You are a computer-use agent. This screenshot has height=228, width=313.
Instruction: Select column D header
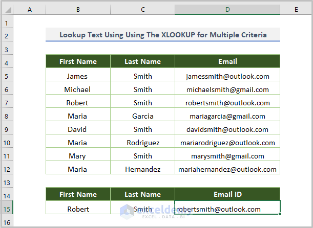click(227, 10)
